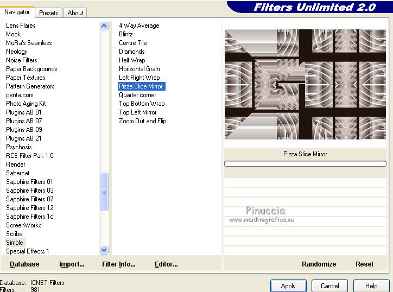Select the Sapphire Filters 01 category
This screenshot has width=393, height=292.
(x=29, y=182)
